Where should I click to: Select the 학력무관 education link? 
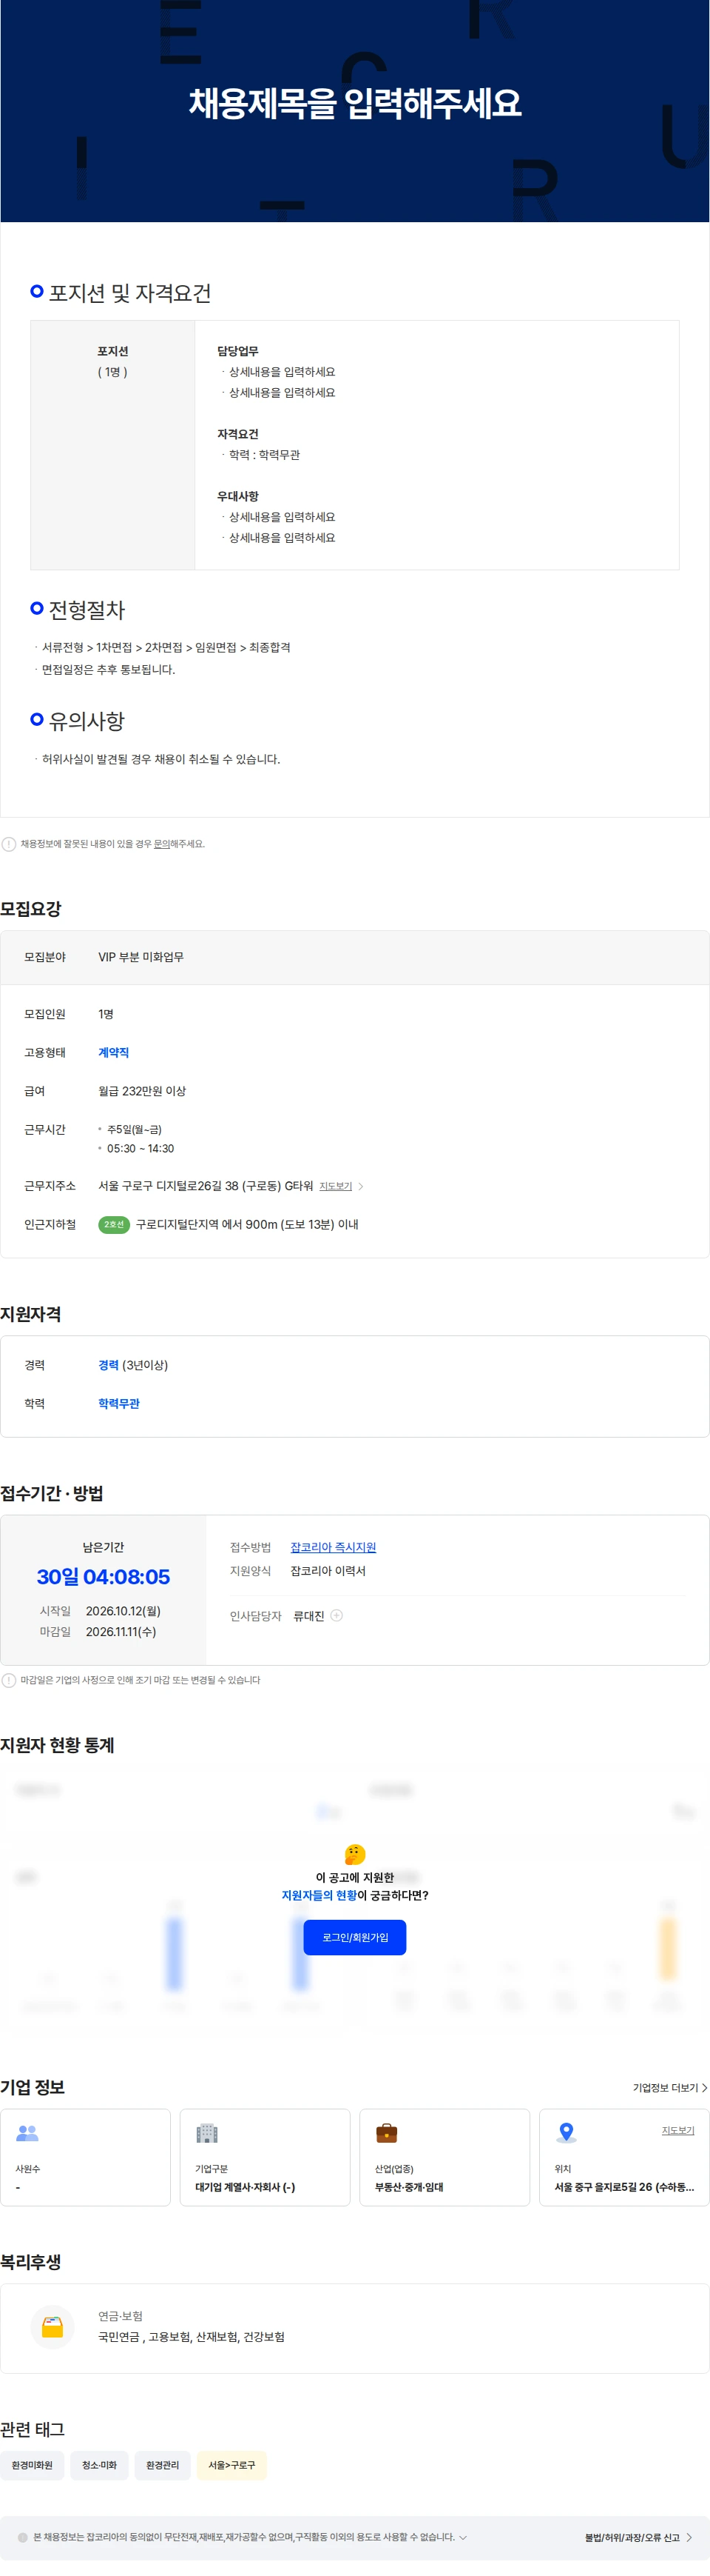(119, 1403)
